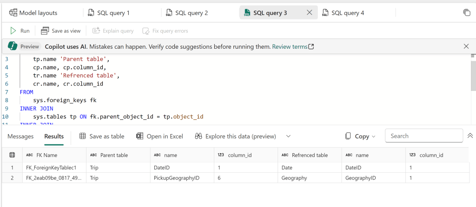Collapse the results panel with double chevron
This screenshot has width=476, height=207.
[x=469, y=136]
